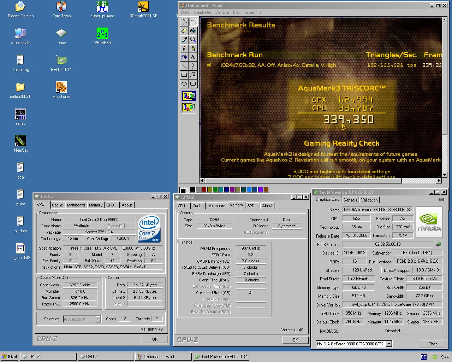
Task: Switch to the Validation tab in GPU-Z
Action: [369, 200]
